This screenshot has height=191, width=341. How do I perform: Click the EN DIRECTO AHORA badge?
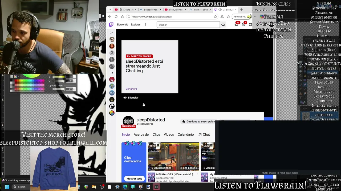click(x=139, y=56)
